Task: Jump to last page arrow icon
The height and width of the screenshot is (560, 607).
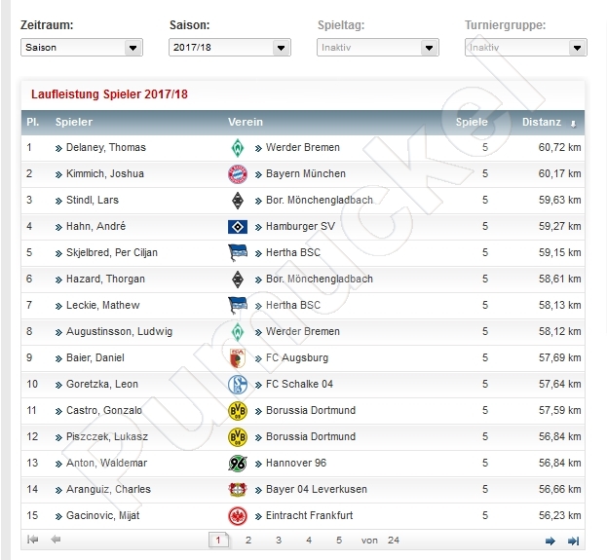Action: coord(573,541)
